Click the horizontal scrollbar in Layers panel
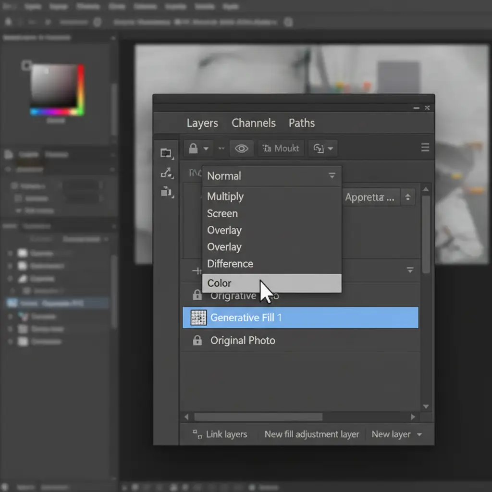The width and height of the screenshot is (492, 492). 258,417
